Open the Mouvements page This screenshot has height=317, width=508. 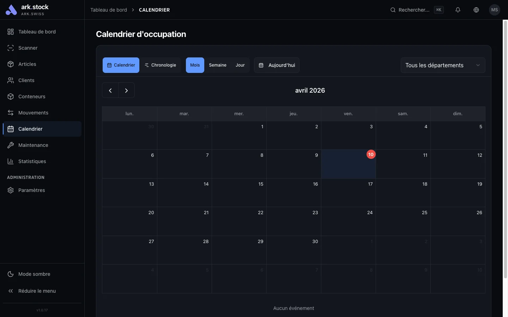tap(33, 113)
